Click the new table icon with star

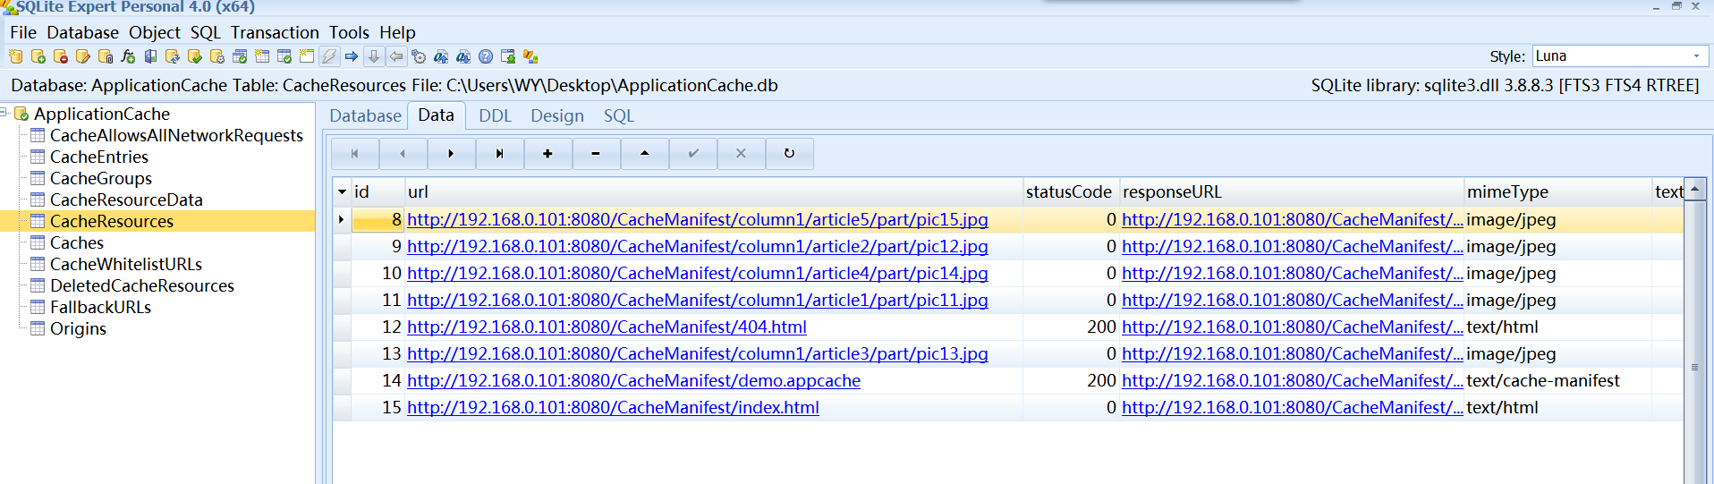262,56
